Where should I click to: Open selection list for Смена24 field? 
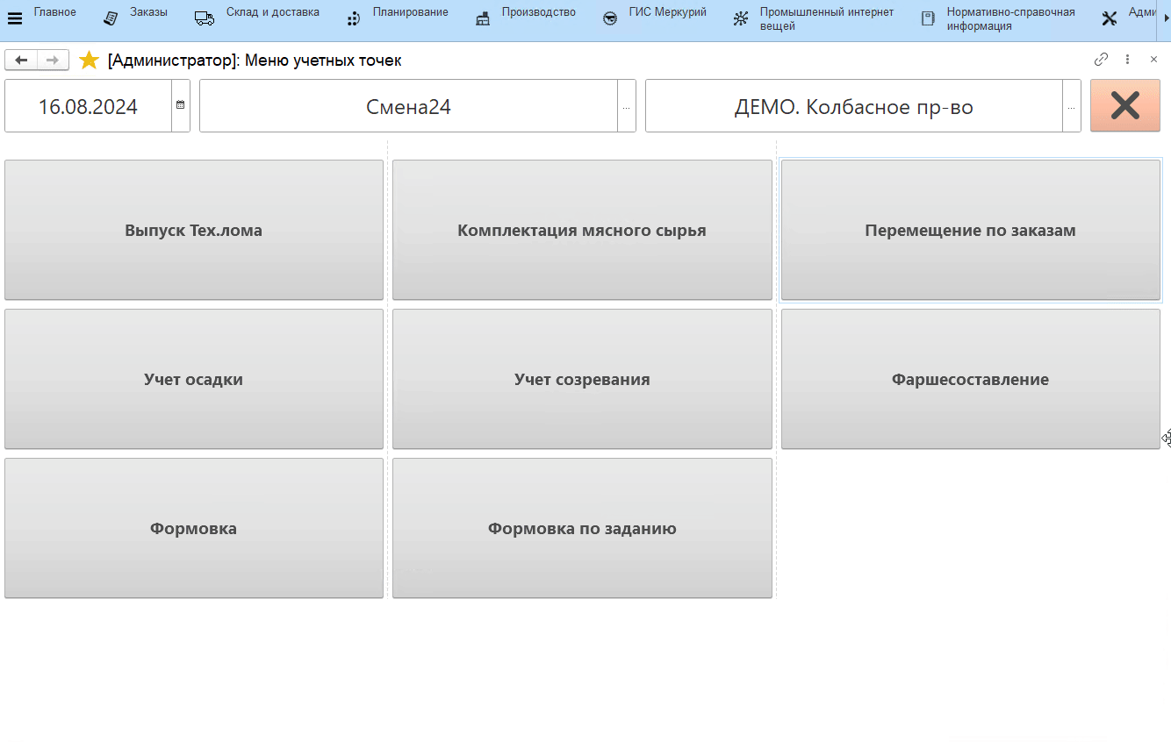[626, 106]
